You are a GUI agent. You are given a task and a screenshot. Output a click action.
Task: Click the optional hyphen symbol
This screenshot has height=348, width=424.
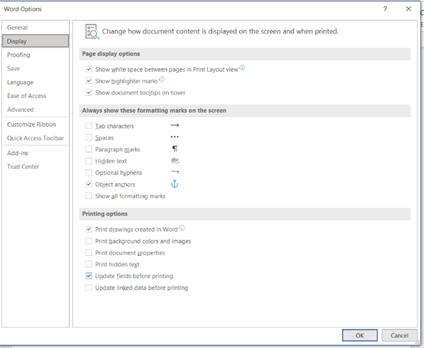tap(175, 172)
